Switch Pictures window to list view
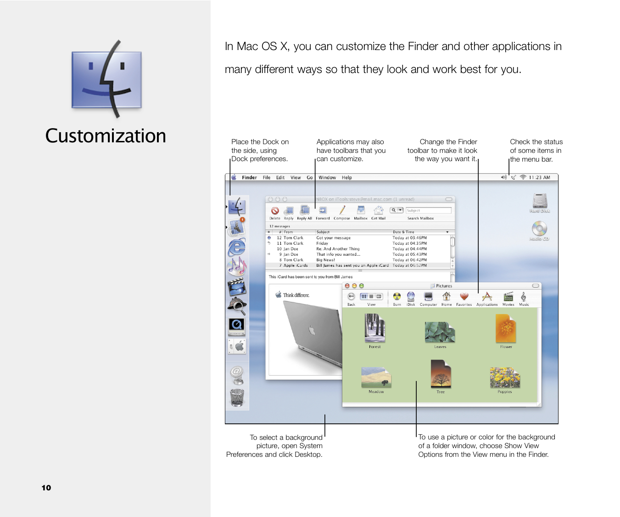 [371, 297]
